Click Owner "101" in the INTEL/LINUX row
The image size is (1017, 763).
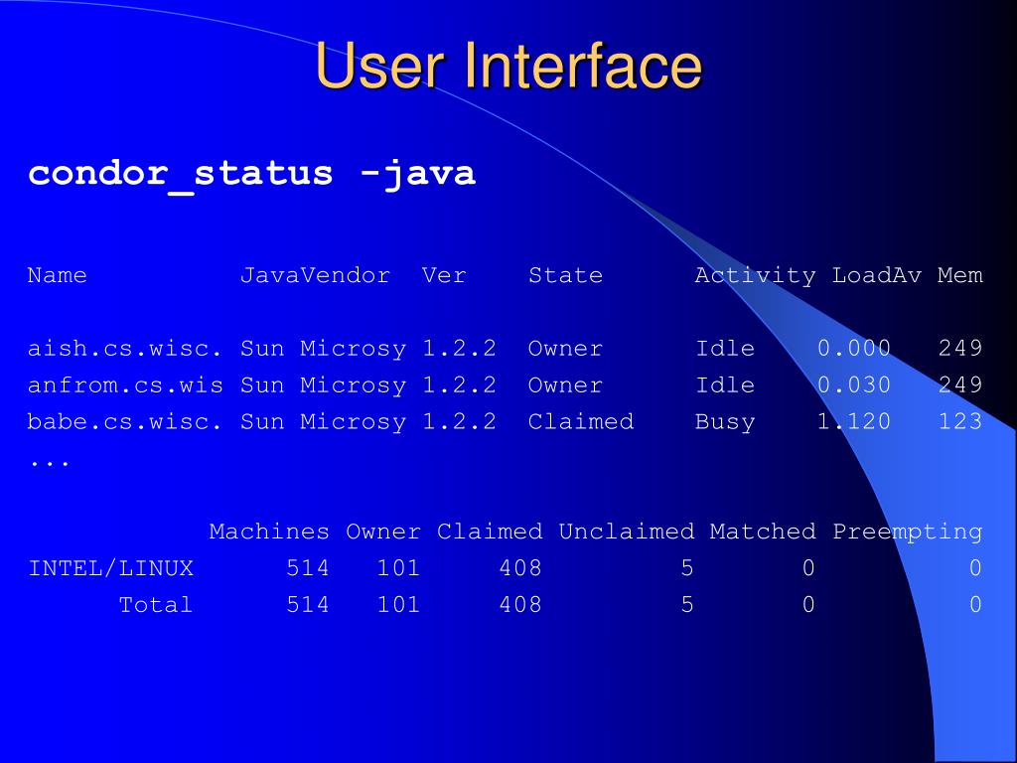[x=398, y=568]
